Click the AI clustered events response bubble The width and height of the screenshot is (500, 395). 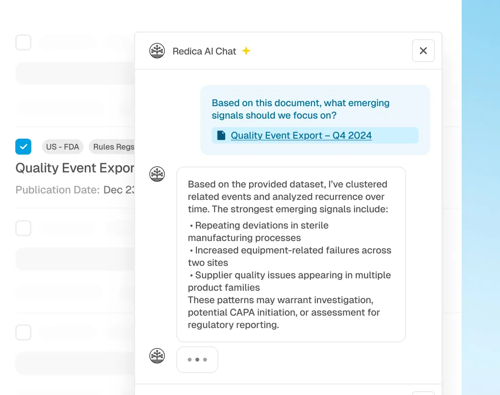pos(291,254)
